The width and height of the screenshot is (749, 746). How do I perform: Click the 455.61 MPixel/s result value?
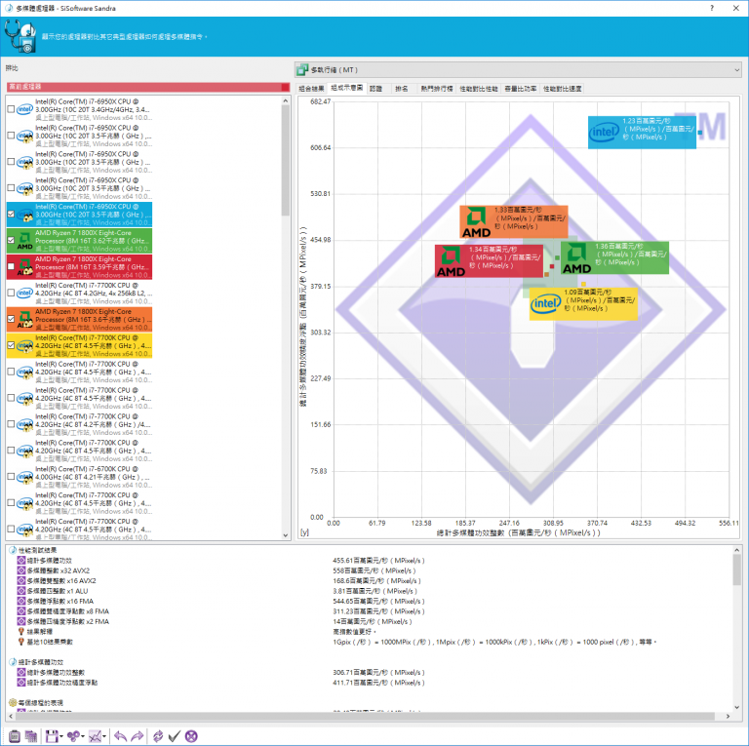pos(378,560)
